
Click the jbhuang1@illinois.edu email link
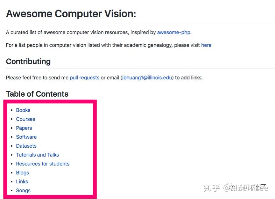tap(147, 77)
